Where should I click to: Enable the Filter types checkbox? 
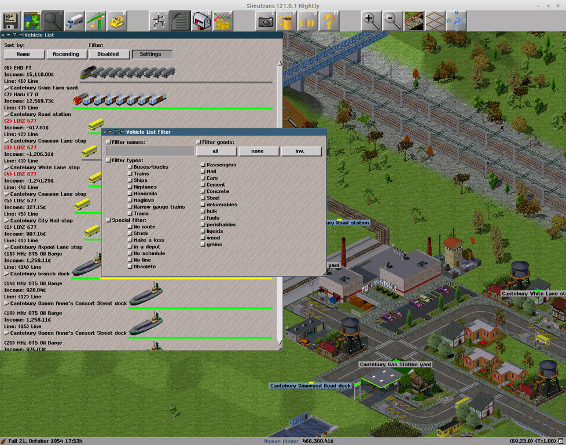pos(108,160)
